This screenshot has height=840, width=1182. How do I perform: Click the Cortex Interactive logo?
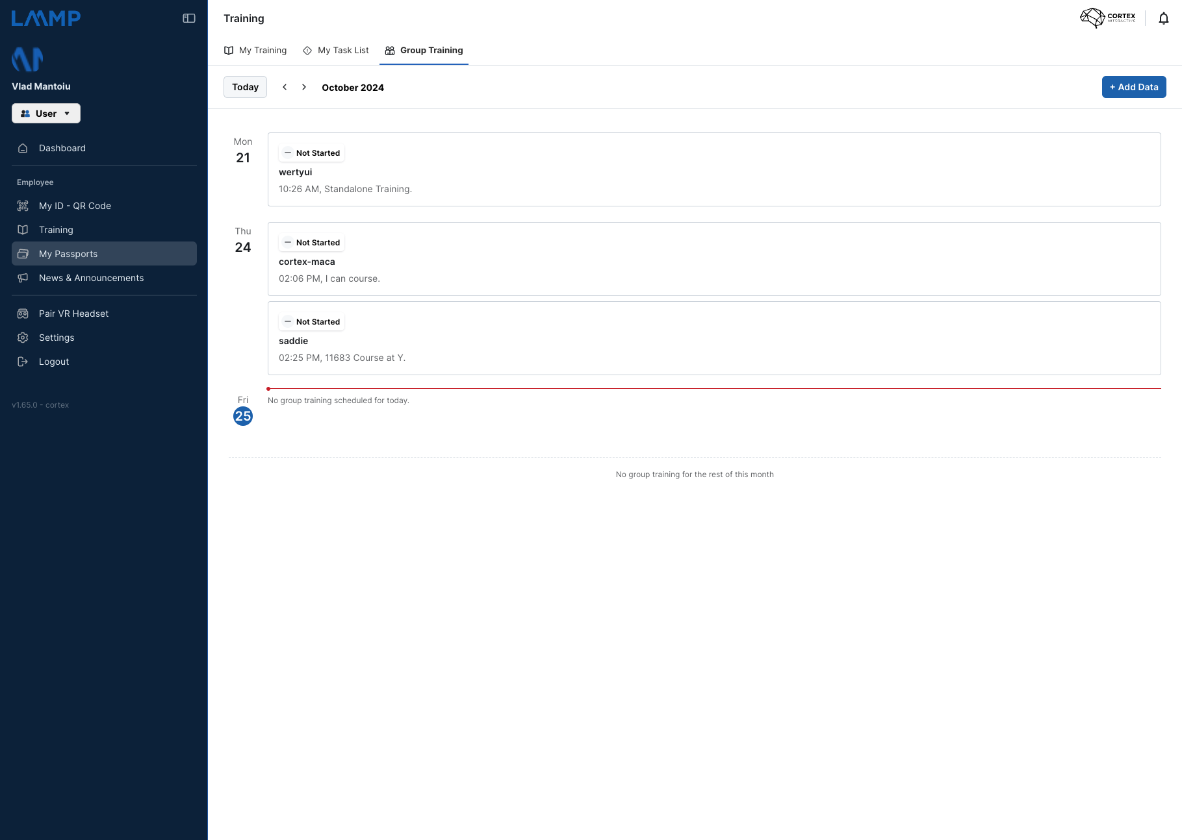tap(1108, 18)
